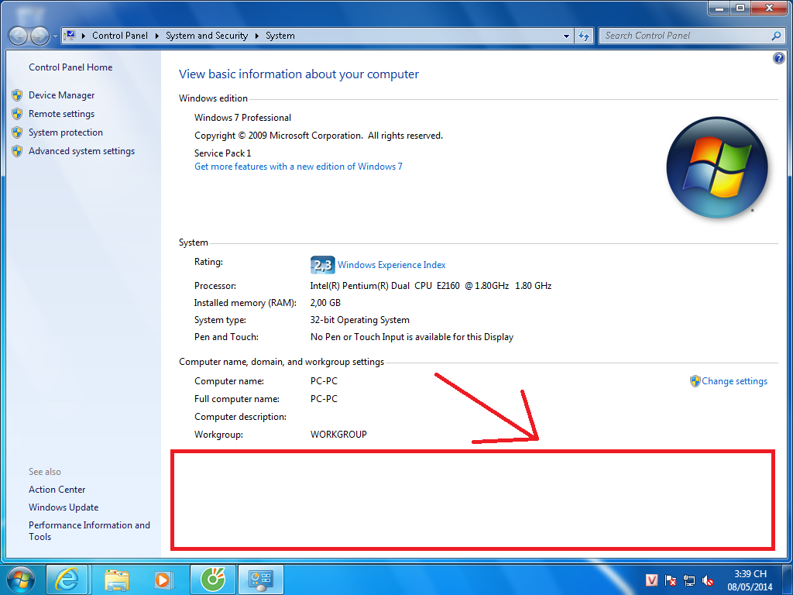The height and width of the screenshot is (595, 793).
Task: Expand arrow before Control Panel breadcrumb
Action: click(84, 36)
